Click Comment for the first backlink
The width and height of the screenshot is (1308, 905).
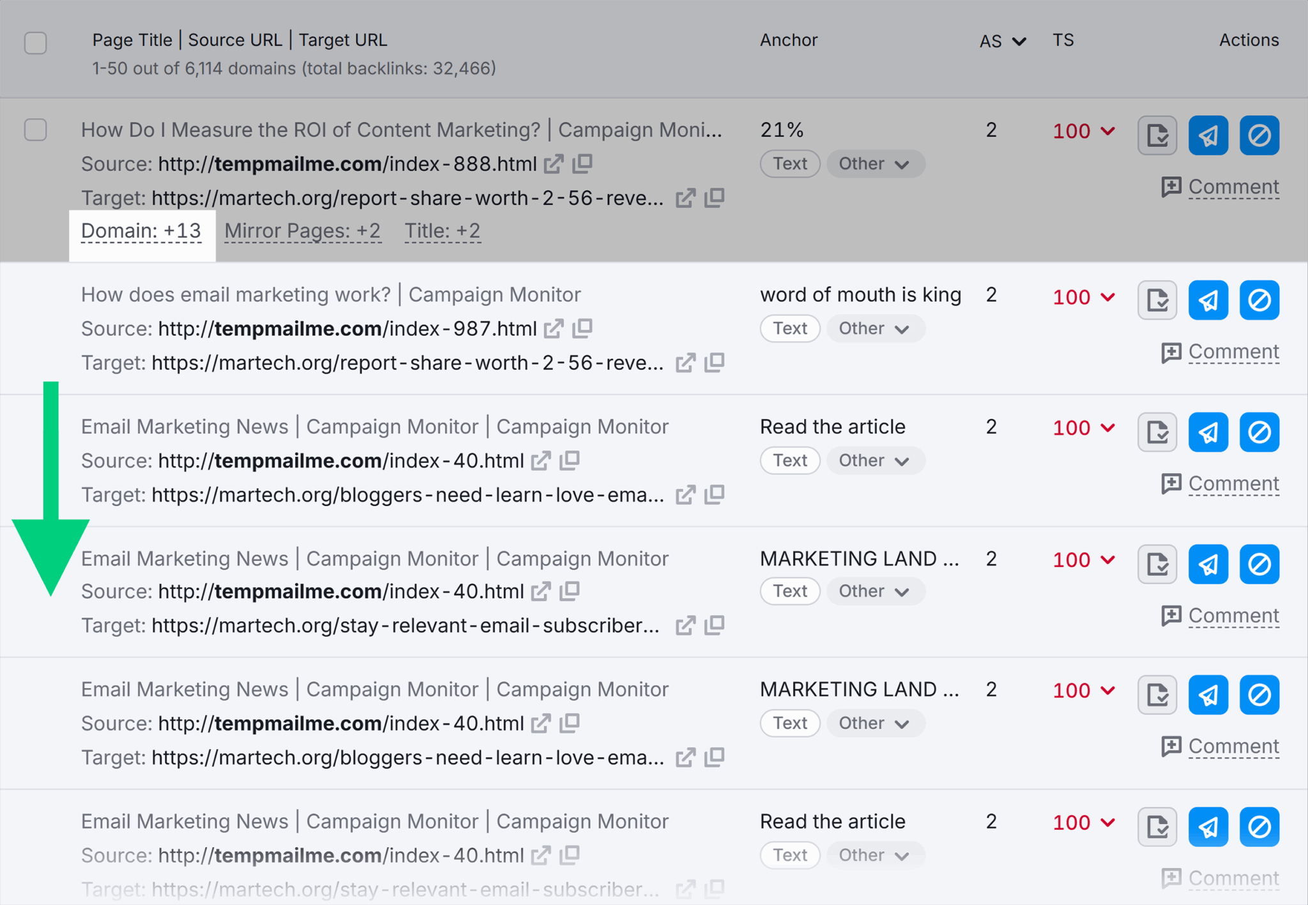pos(1233,186)
